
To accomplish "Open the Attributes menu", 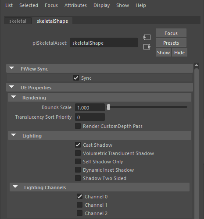I will click(x=75, y=5).
